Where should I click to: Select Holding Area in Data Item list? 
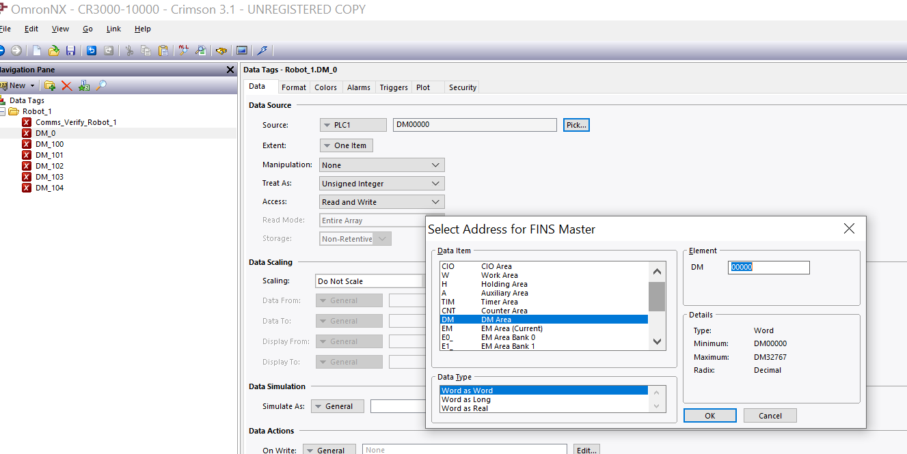(x=543, y=284)
